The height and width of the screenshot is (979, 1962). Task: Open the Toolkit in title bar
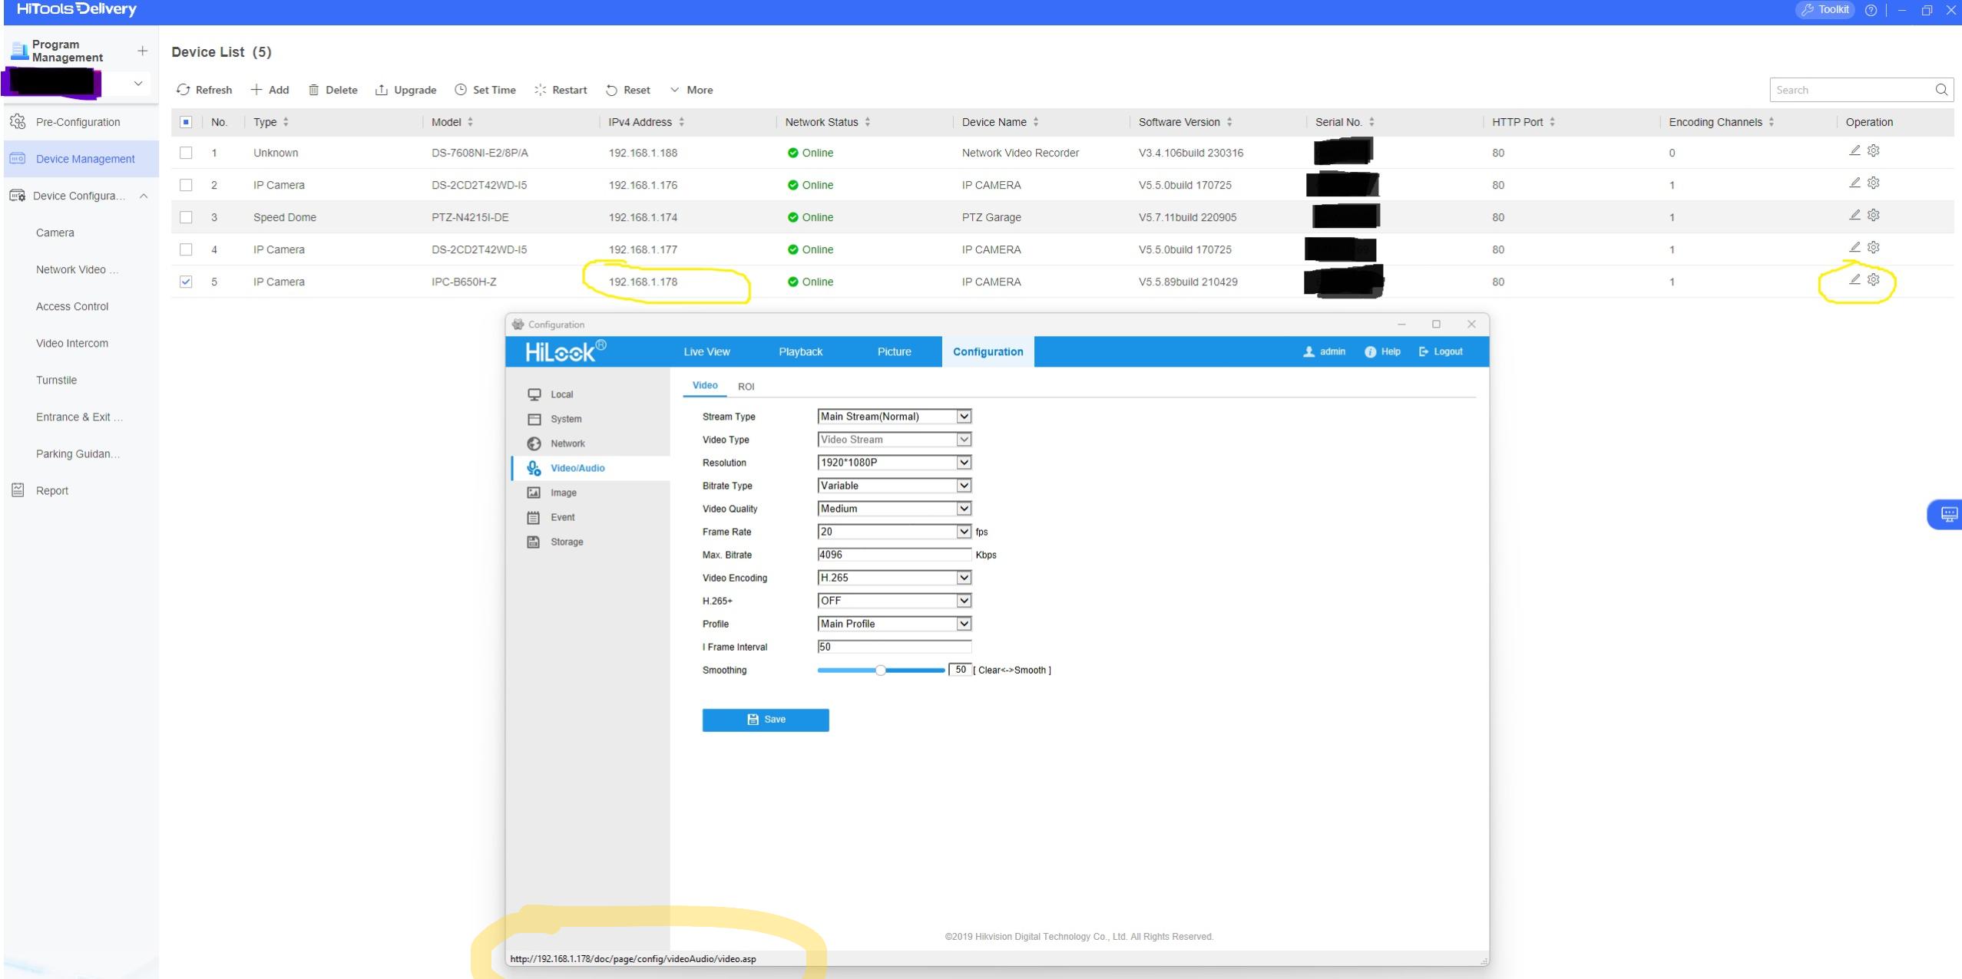pyautogui.click(x=1825, y=10)
